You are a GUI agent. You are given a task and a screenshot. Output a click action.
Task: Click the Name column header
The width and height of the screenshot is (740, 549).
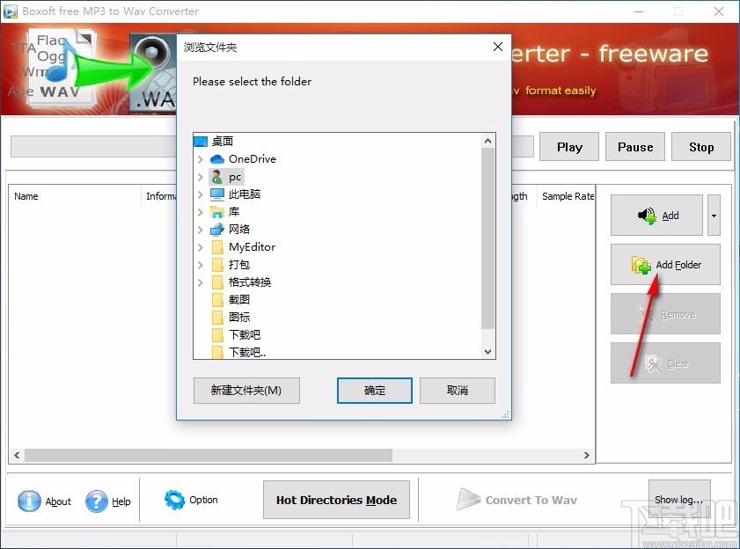point(75,196)
